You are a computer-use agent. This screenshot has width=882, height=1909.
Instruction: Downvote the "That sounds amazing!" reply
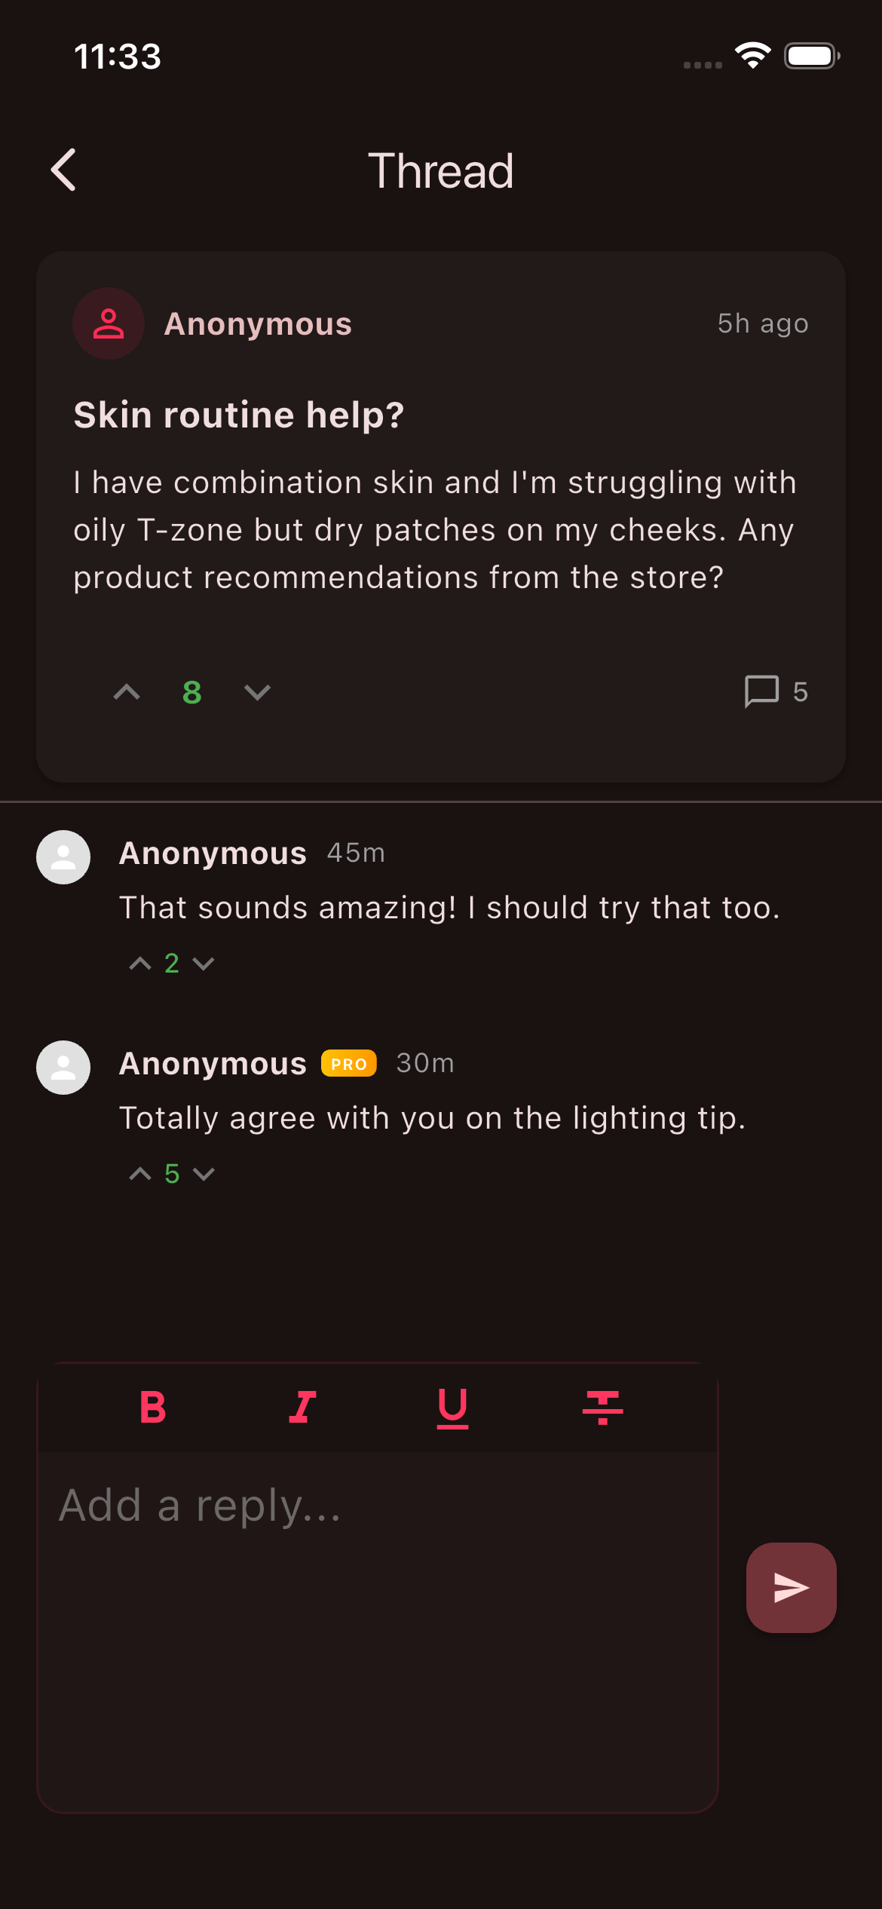[x=204, y=963]
